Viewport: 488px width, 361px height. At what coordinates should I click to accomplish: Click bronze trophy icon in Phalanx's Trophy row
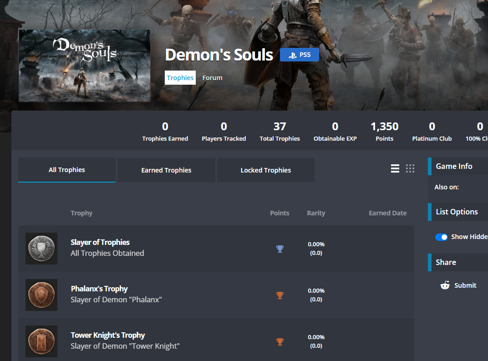click(x=280, y=295)
